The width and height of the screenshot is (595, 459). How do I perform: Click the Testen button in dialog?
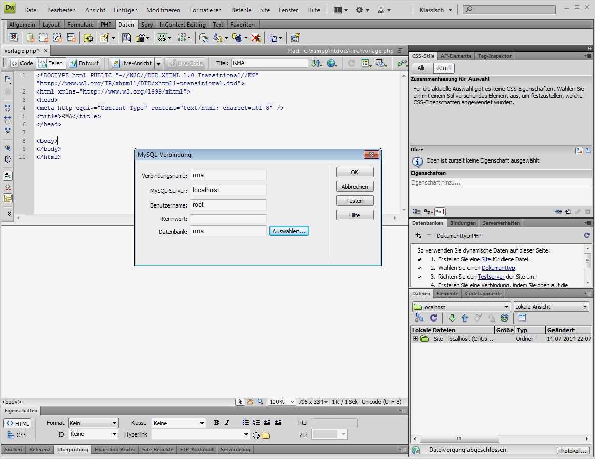(x=354, y=201)
